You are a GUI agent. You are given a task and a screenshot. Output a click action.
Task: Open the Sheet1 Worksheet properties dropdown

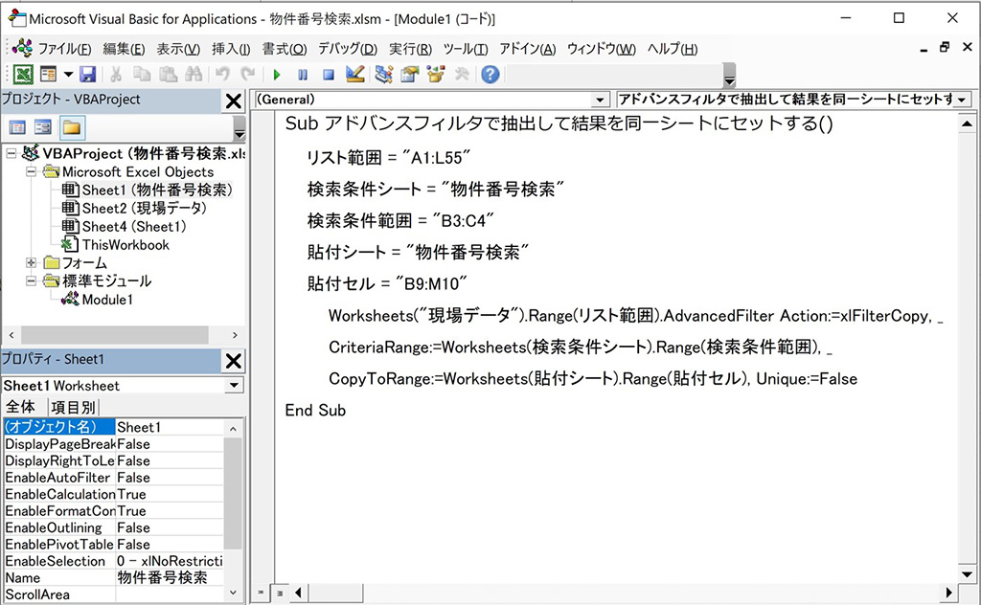[234, 385]
